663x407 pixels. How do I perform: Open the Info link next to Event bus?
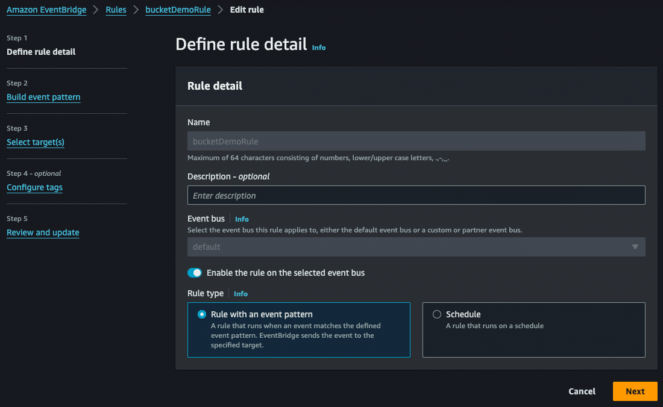(x=241, y=219)
